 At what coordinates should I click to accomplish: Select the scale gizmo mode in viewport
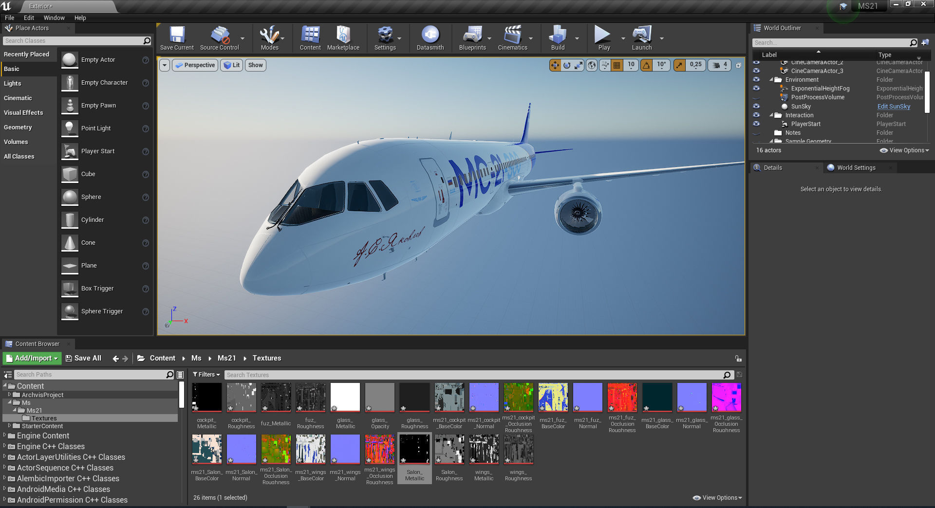[579, 65]
